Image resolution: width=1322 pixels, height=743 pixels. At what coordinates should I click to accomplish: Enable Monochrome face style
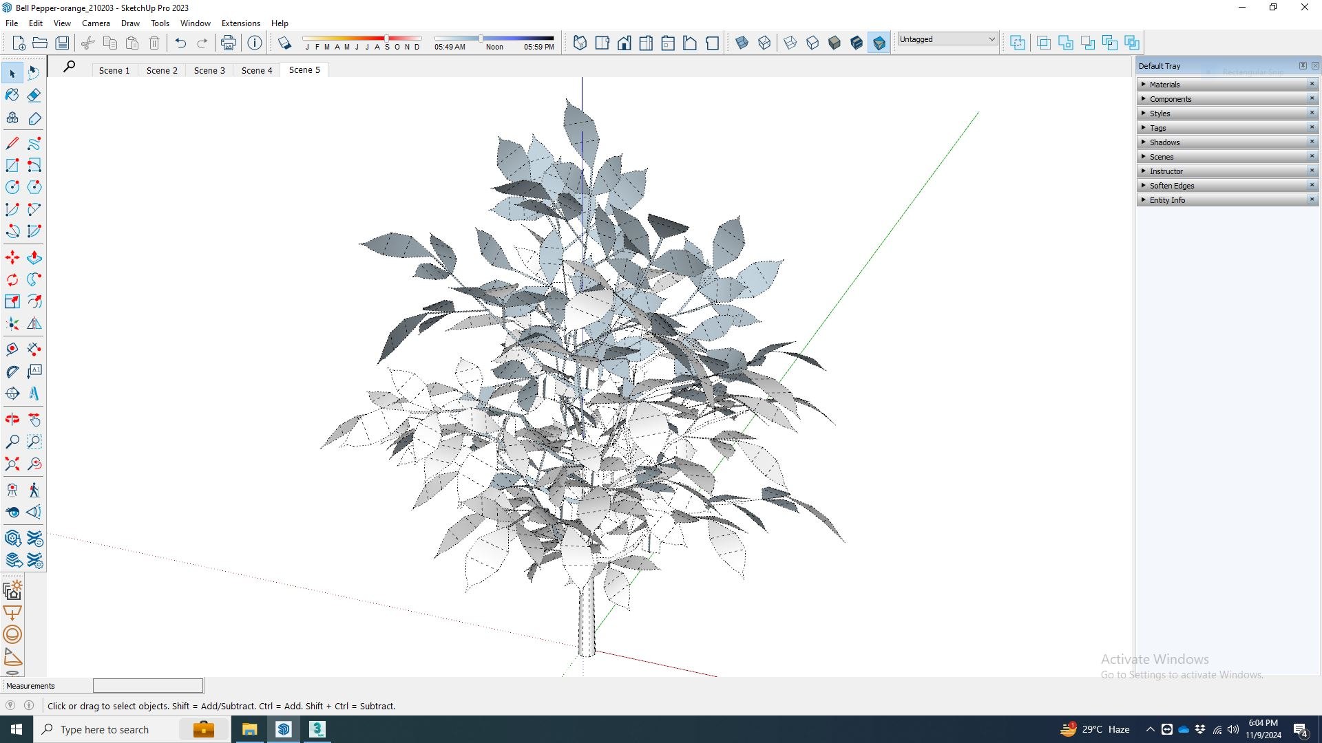point(879,43)
